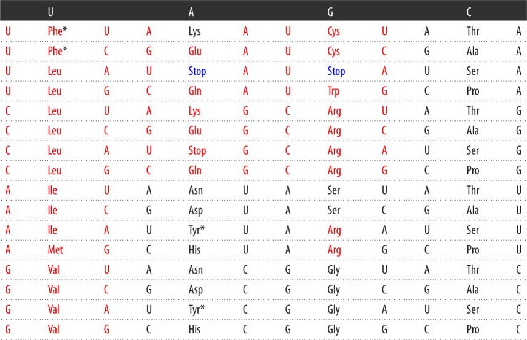Click the Trp amino acid cell
Image resolution: width=527 pixels, height=340 pixels.
[x=334, y=91]
